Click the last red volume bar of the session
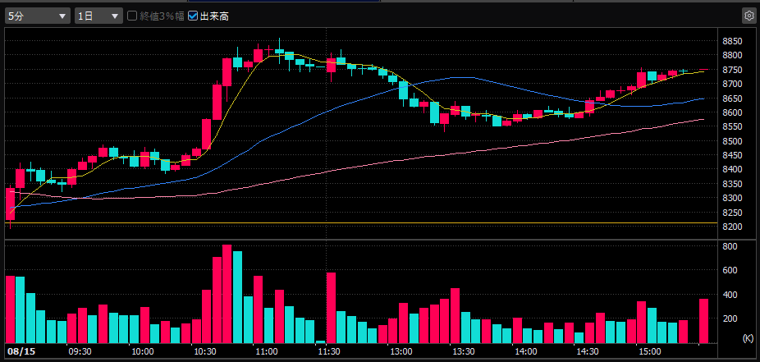Image resolution: width=760 pixels, height=362 pixels. [x=703, y=321]
